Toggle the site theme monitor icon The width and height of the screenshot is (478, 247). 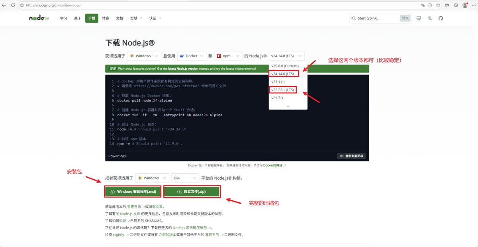[x=419, y=18]
